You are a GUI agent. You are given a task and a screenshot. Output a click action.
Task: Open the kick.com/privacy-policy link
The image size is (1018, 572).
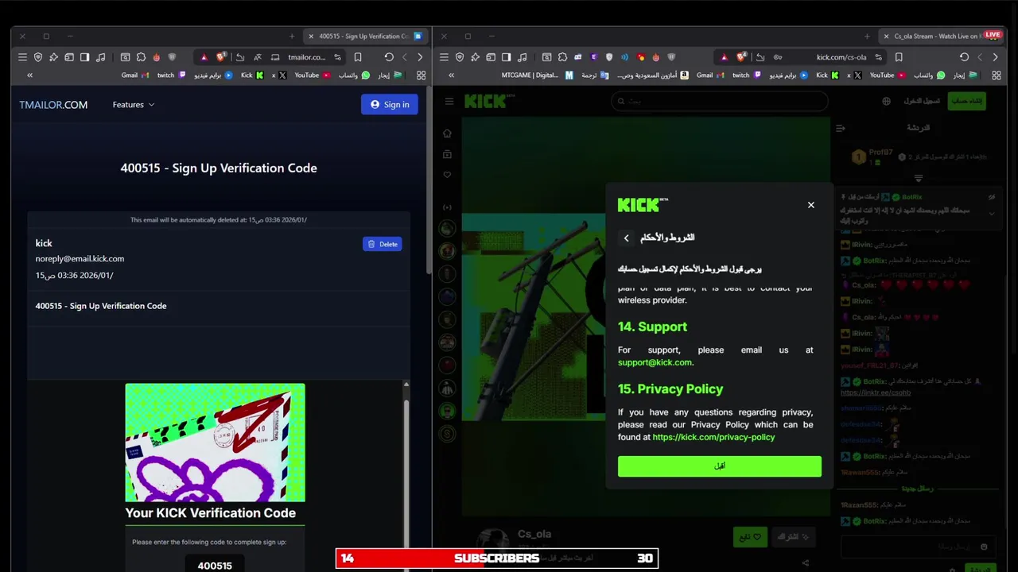tap(713, 437)
